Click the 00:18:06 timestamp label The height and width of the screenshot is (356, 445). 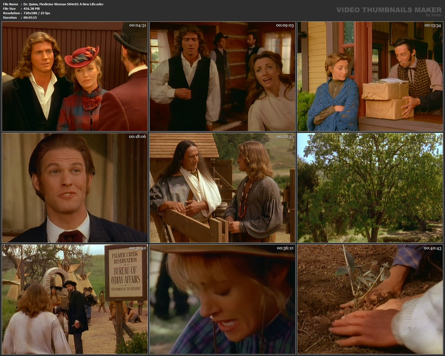[x=138, y=137]
